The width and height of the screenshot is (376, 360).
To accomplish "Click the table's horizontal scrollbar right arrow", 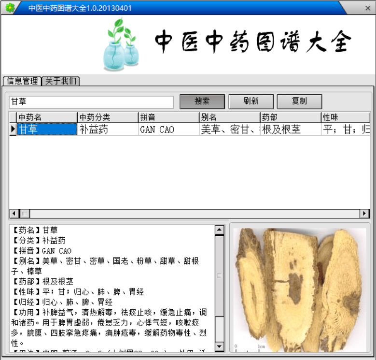I will (364, 214).
